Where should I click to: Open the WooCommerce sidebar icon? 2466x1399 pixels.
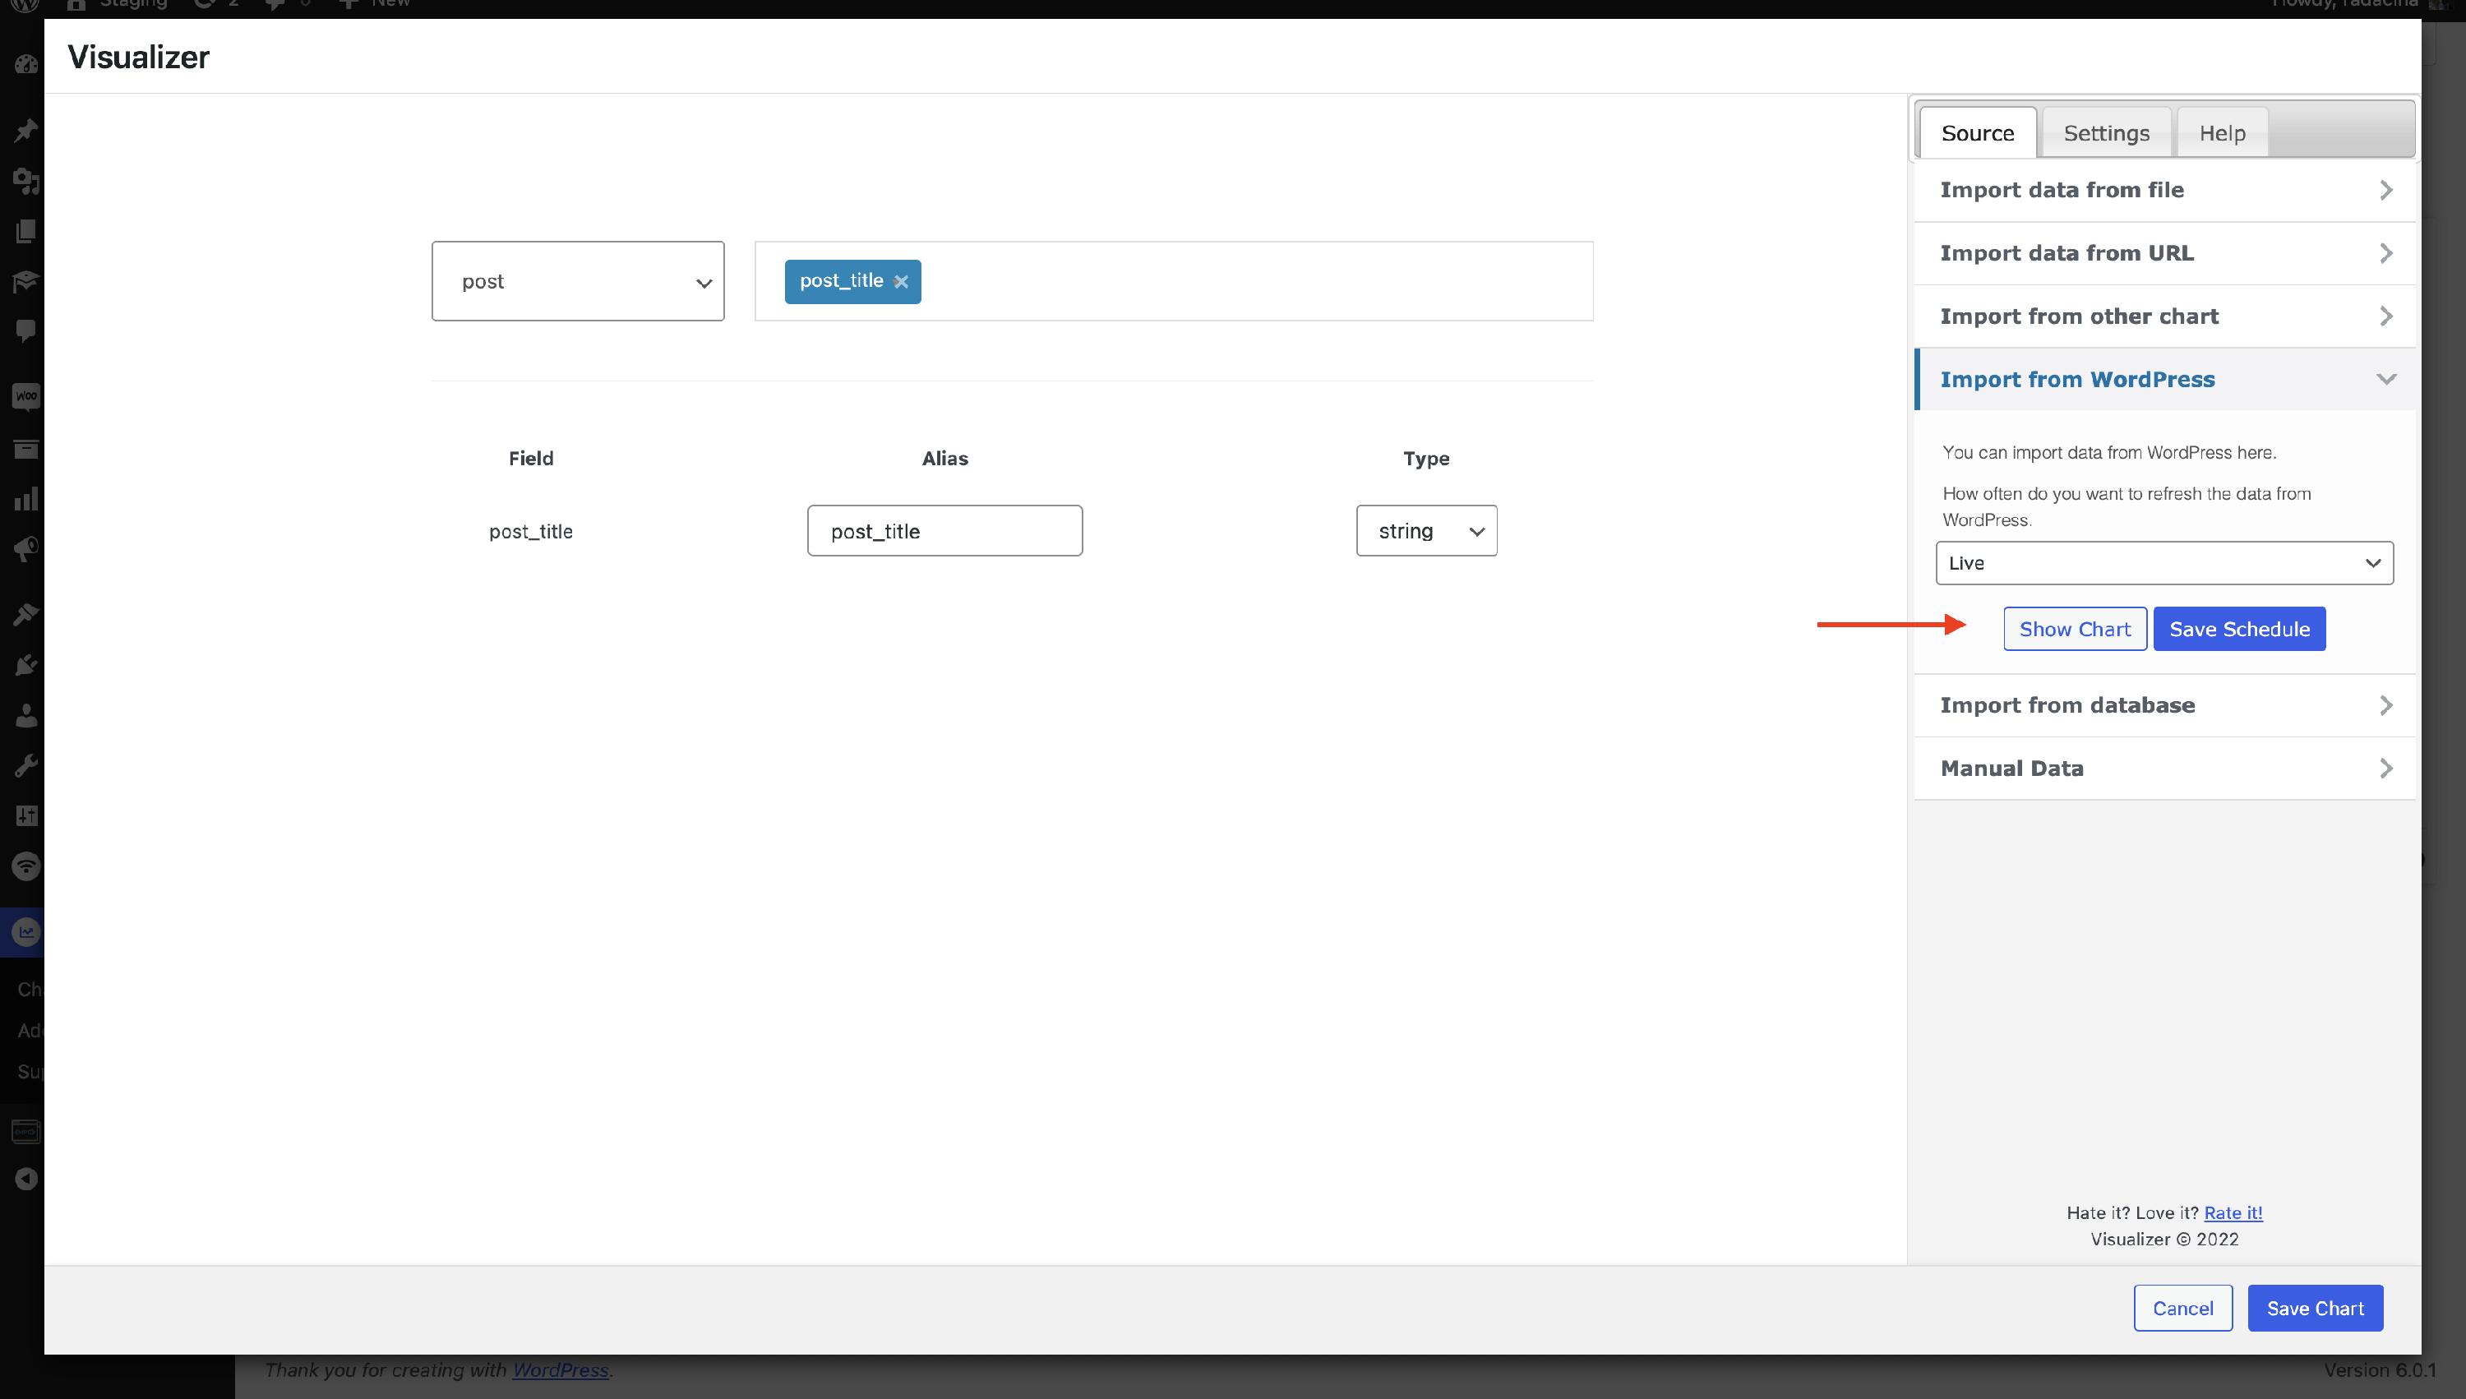(26, 396)
